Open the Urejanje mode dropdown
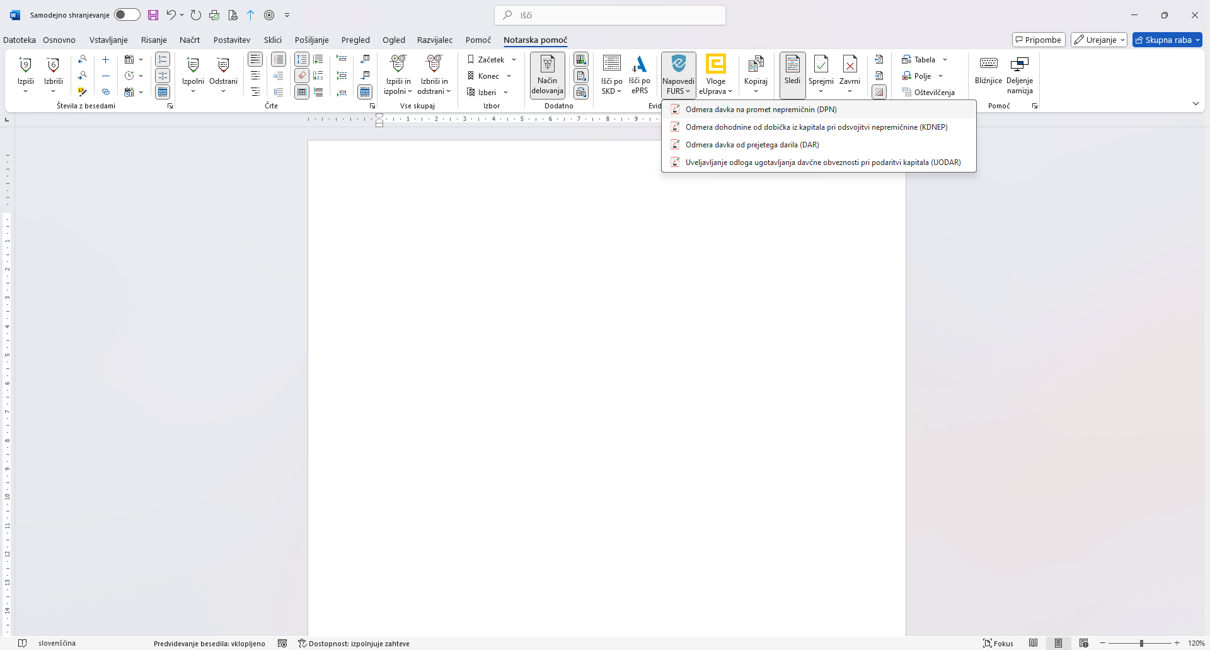The height and width of the screenshot is (650, 1210). 1098,40
